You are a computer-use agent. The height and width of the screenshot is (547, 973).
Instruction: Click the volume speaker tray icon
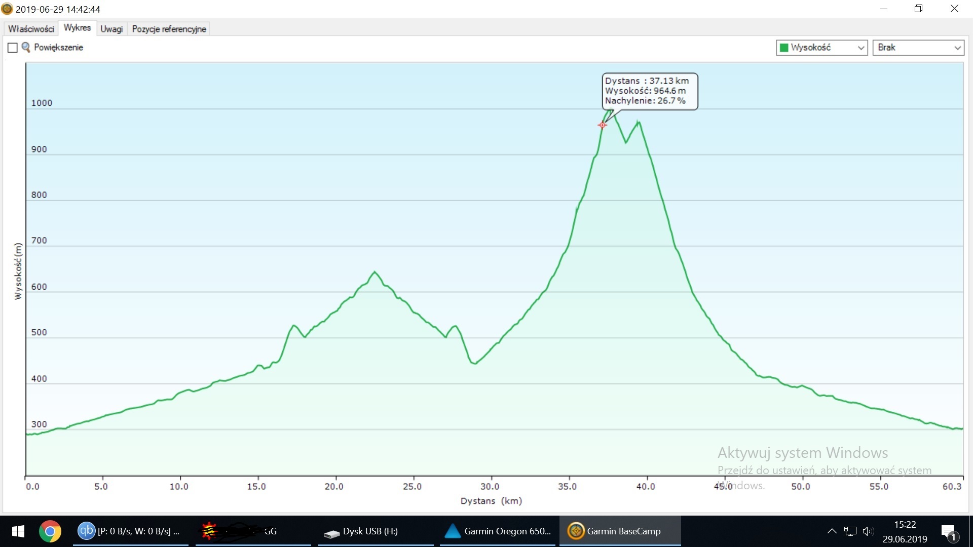(868, 531)
